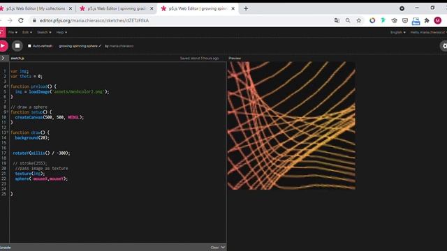This screenshot has height=251, width=447.
Task: Click the address bar URL
Action: [x=94, y=20]
